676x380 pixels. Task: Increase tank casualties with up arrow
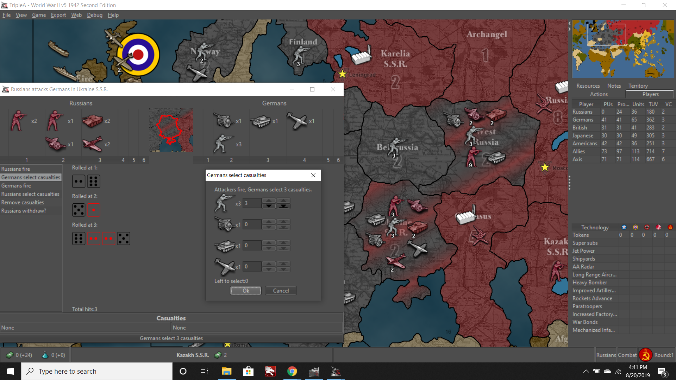269,243
